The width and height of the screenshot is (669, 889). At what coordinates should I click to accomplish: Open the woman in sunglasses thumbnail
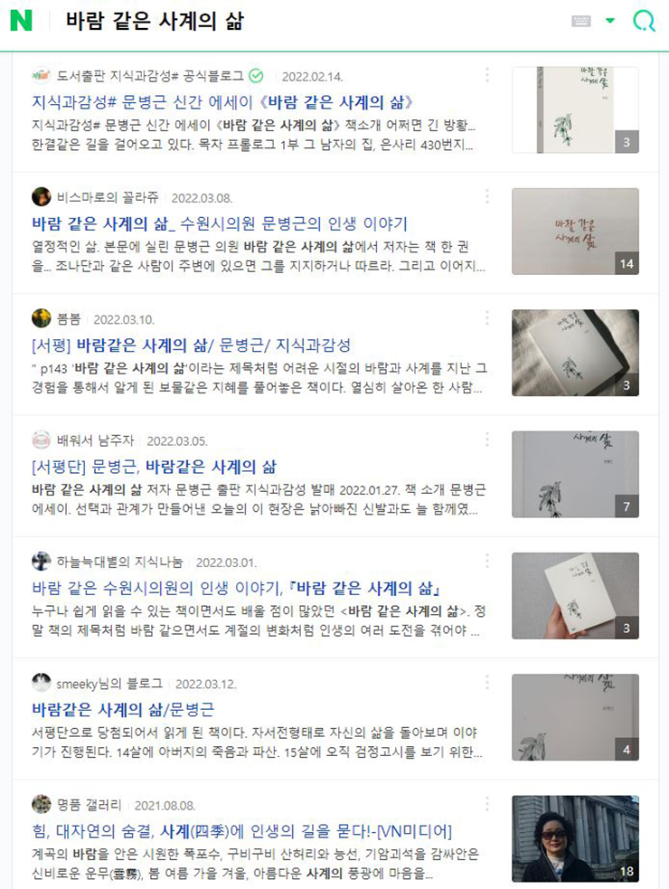point(576,838)
